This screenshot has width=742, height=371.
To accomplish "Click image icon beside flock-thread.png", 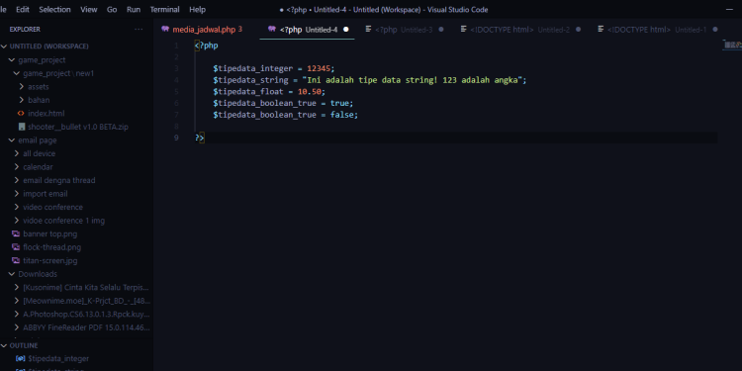I will (16, 247).
